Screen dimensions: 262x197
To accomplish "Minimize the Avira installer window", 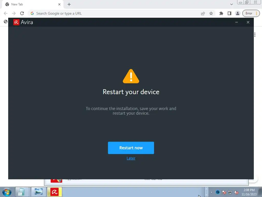I will 236,22.
